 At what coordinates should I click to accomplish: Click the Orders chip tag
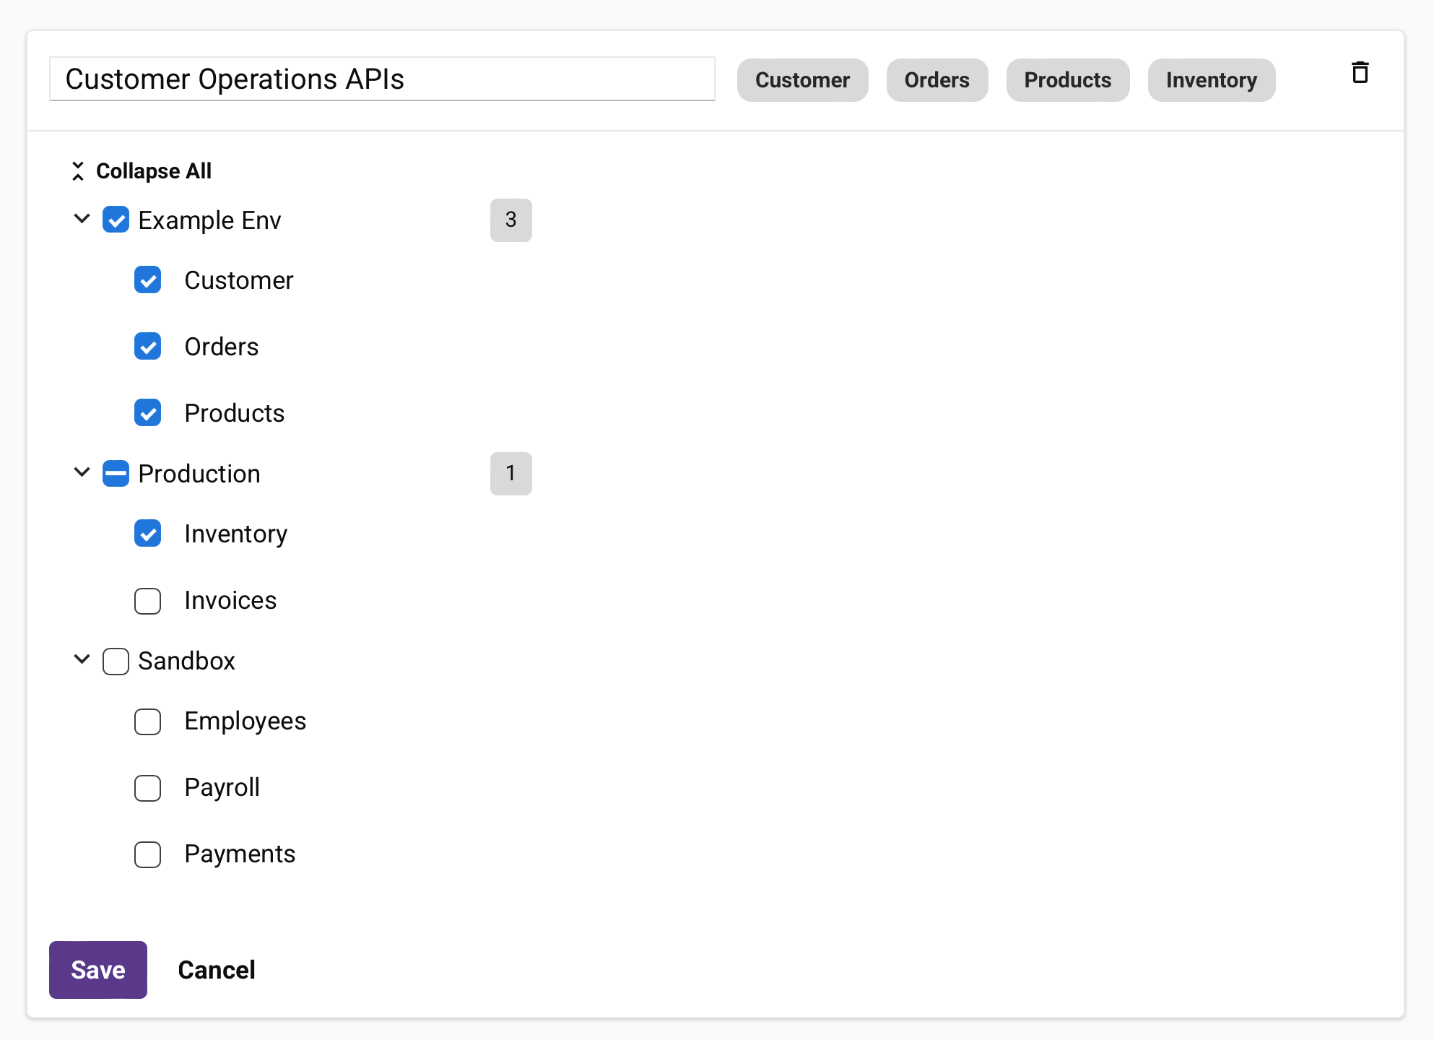tap(937, 80)
